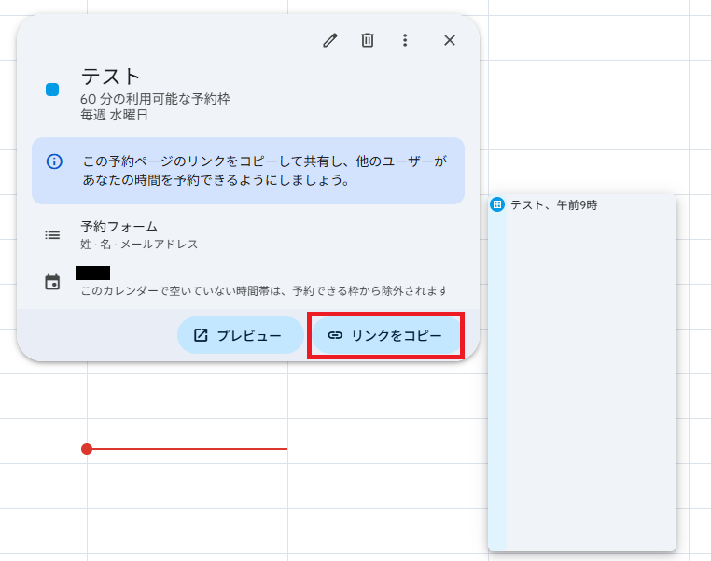
Task: Delete the テスト schedule with the trash icon
Action: pos(368,40)
